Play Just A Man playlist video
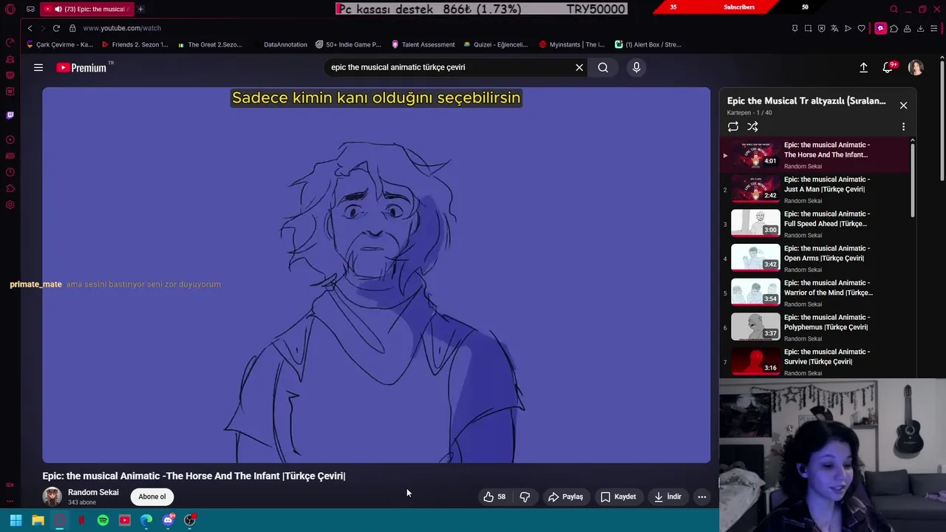946x532 pixels. [817, 190]
